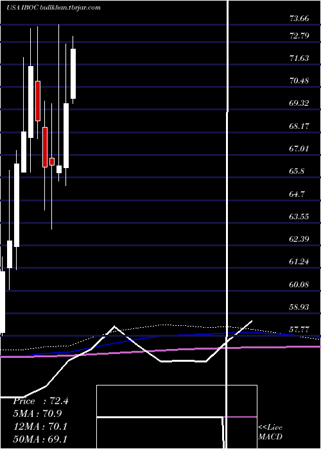Click the 67.01 price axis label

(299, 148)
